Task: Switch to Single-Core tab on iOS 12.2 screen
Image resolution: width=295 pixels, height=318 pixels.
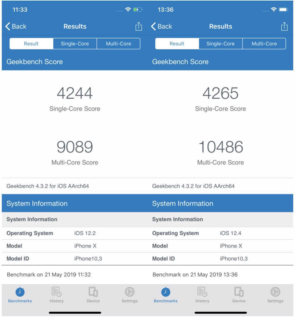Action: pyautogui.click(x=75, y=44)
